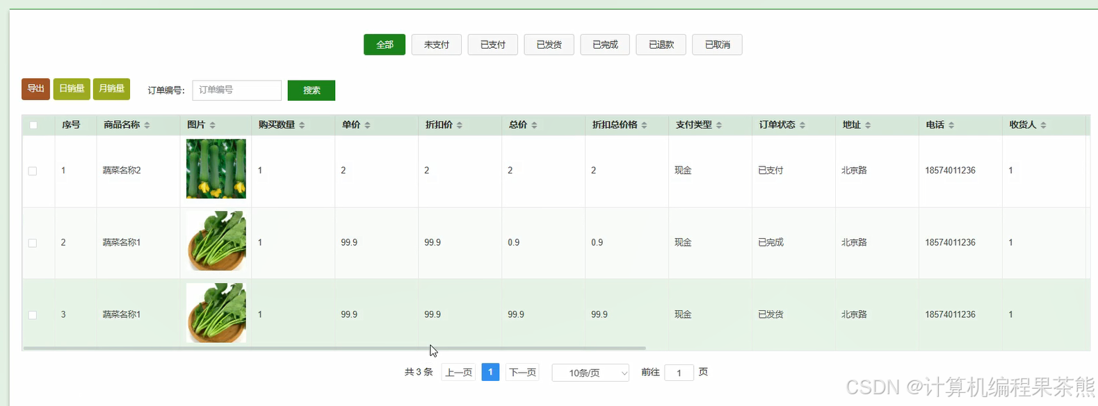This screenshot has height=406, width=1098.
Task: Select the 已支付 filter tab
Action: click(493, 44)
